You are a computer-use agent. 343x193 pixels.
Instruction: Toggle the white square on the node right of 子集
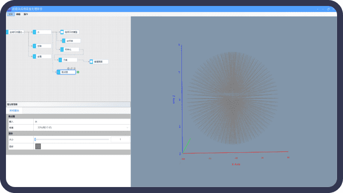[x=91, y=62]
